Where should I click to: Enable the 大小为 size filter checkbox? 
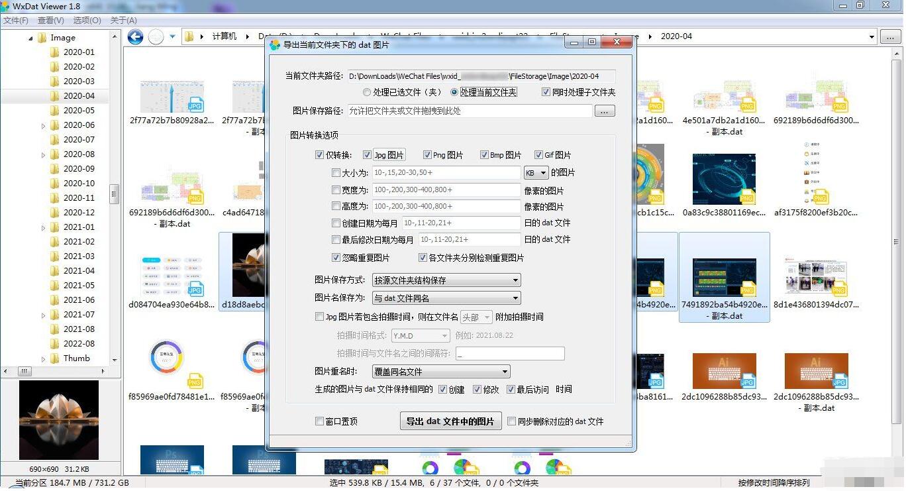pyautogui.click(x=336, y=173)
